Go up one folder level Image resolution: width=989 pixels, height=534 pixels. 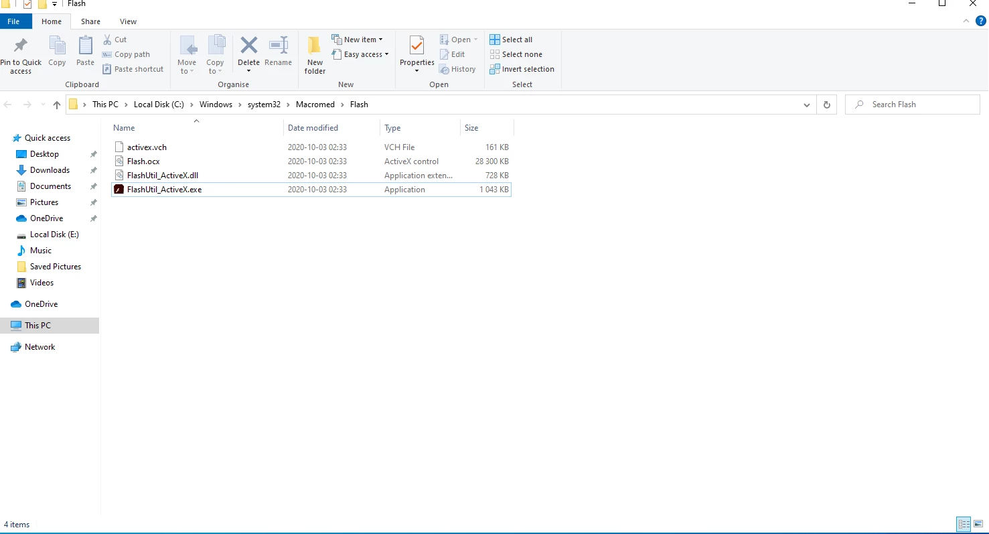[57, 105]
